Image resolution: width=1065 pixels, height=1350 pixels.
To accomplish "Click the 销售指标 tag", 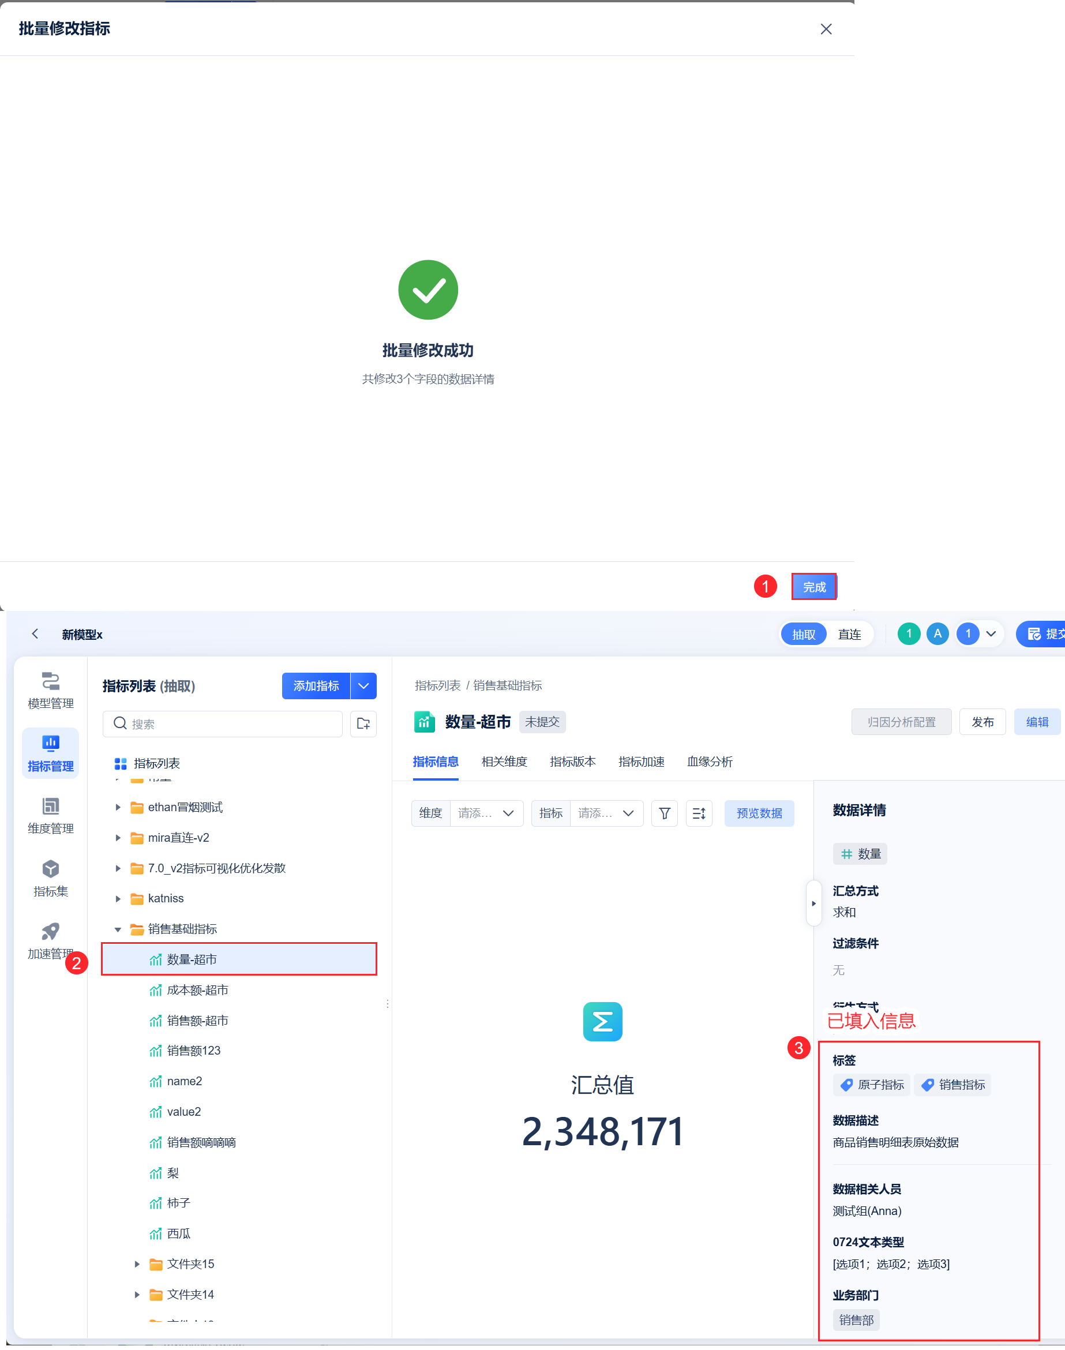I will (952, 1085).
